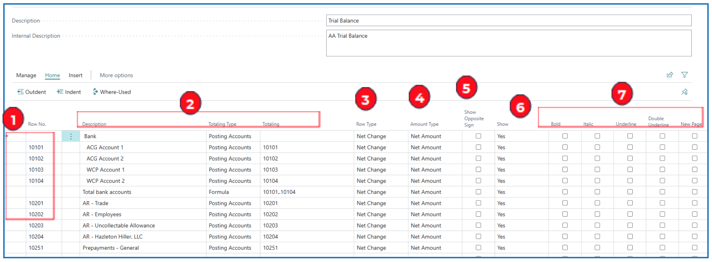The height and width of the screenshot is (262, 712).
Task: Open Totaling Type for Total bank accounts
Action: [x=232, y=192]
